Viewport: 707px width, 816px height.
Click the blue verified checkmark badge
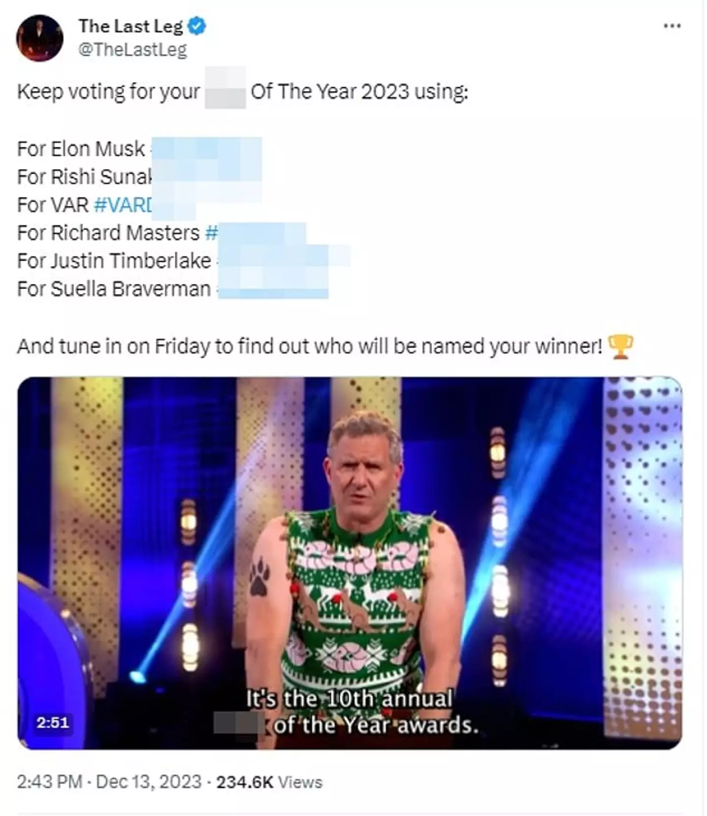coord(197,26)
